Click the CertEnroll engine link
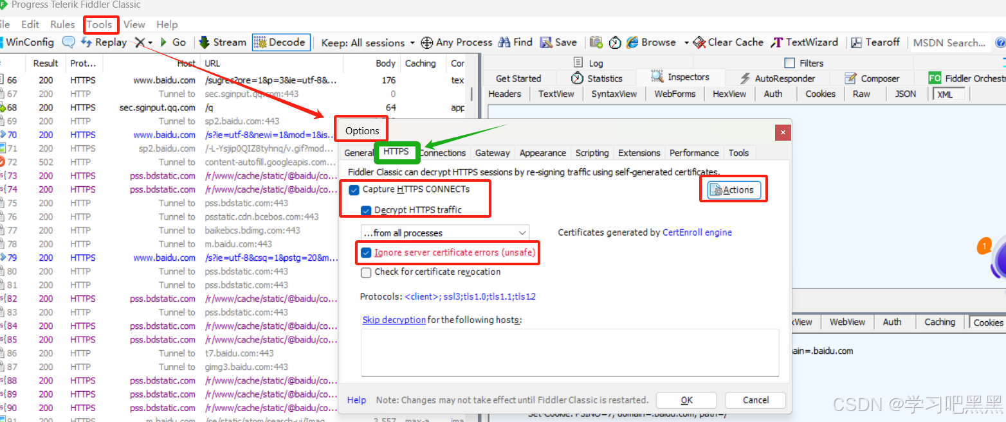 click(697, 233)
